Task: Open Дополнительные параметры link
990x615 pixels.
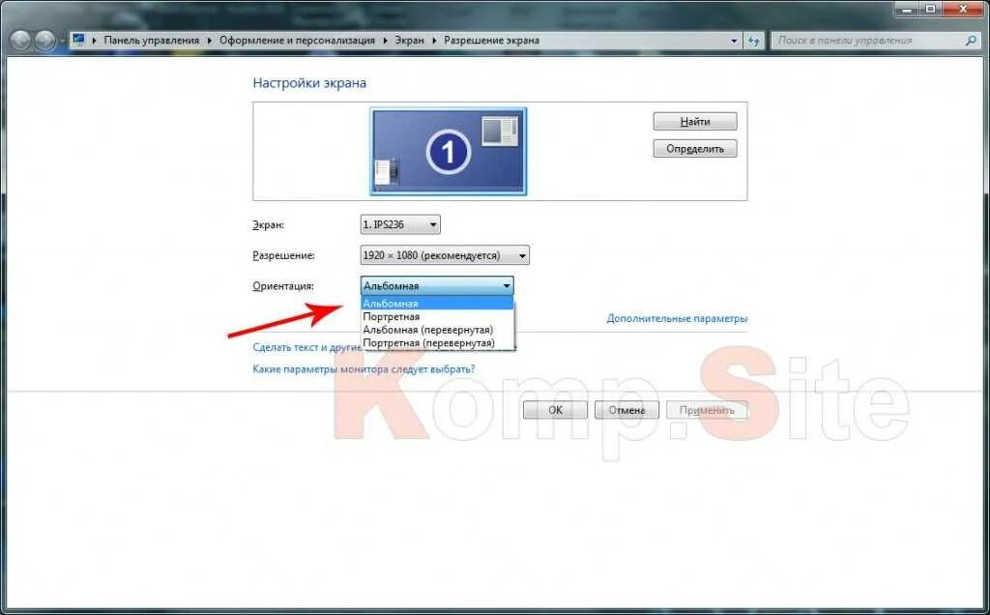Action: click(677, 318)
